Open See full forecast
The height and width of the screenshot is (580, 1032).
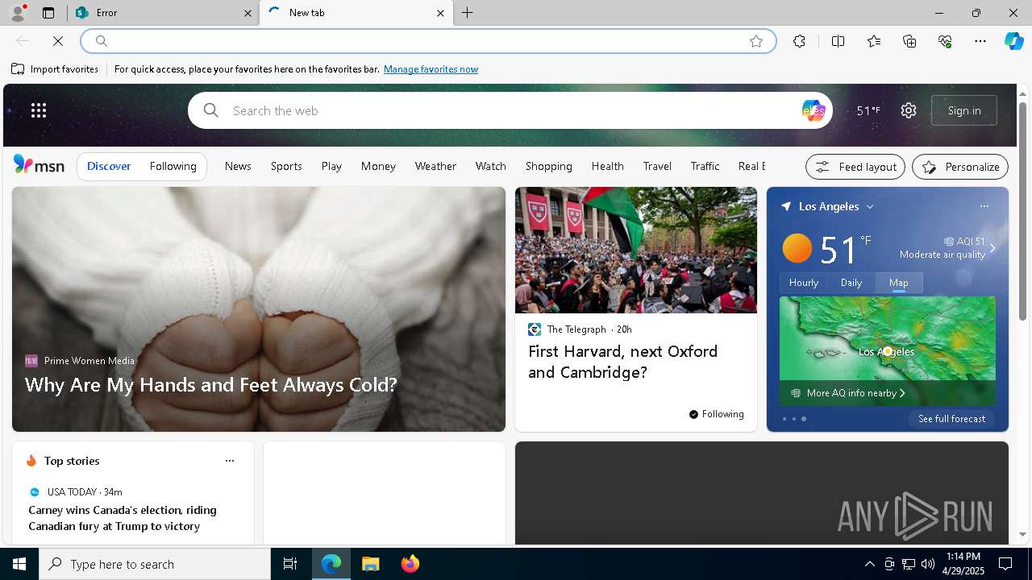click(951, 419)
